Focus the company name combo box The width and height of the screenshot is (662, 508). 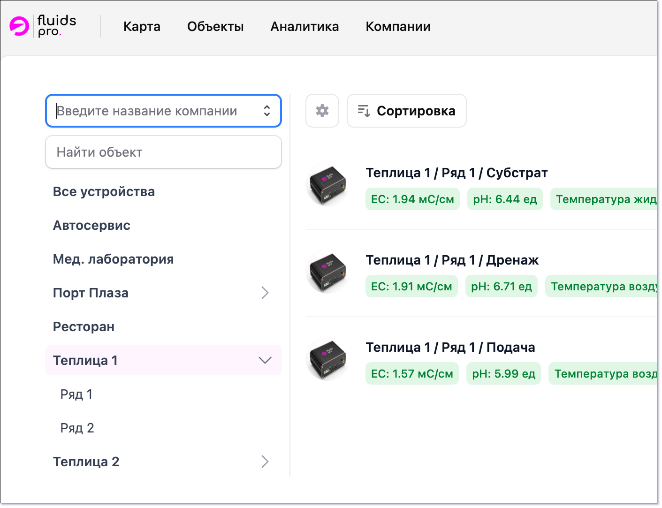click(x=163, y=111)
